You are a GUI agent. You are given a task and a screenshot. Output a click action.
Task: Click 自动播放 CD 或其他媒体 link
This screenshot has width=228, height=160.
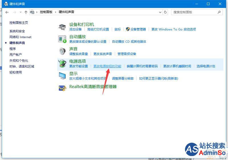click(x=129, y=41)
